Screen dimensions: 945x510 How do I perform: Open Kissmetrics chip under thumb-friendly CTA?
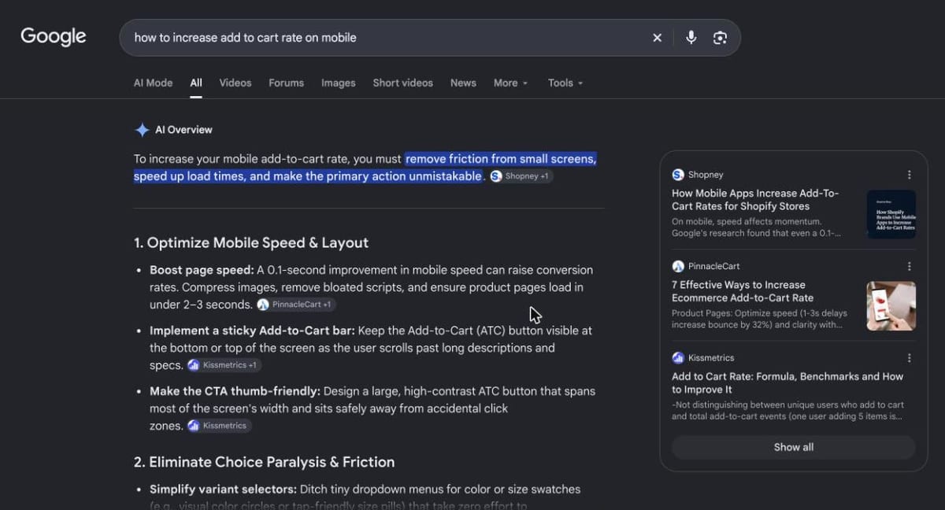pyautogui.click(x=219, y=426)
